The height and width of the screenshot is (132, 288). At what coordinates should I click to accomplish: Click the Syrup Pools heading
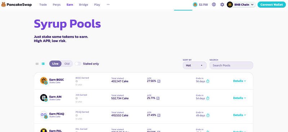[67, 24]
